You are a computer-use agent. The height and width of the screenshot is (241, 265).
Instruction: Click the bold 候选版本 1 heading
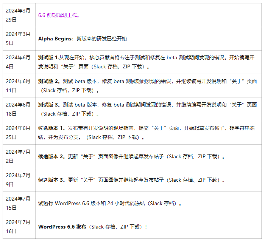coord(51,128)
